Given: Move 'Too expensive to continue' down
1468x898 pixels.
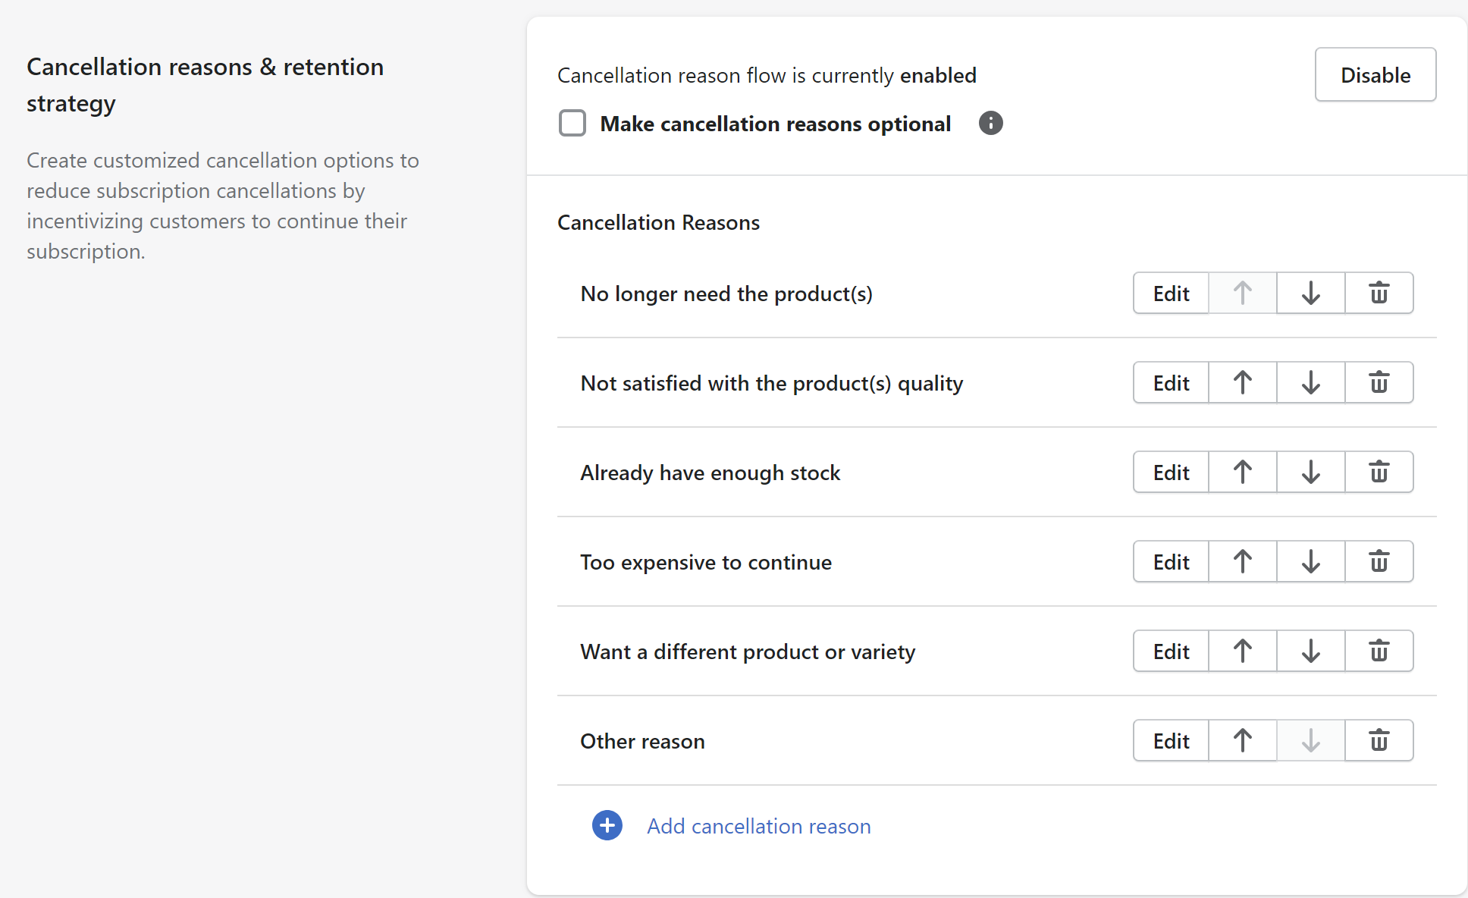Looking at the screenshot, I should click(x=1310, y=561).
